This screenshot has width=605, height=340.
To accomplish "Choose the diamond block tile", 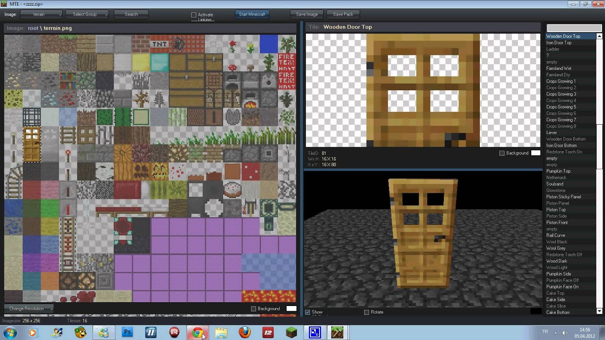I will point(159,62).
